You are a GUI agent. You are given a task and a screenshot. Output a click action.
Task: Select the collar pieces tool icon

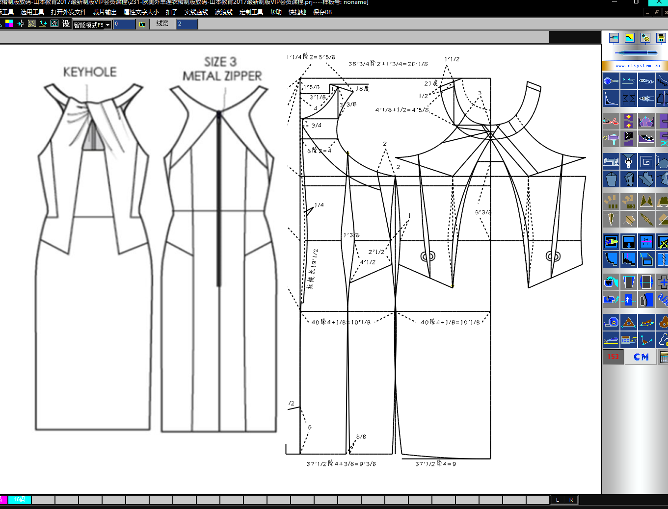coord(646,179)
